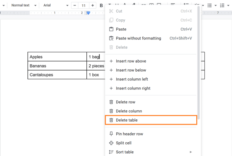The height and width of the screenshot is (156, 232).
Task: Open the Normal text style dropdown
Action: point(24,5)
